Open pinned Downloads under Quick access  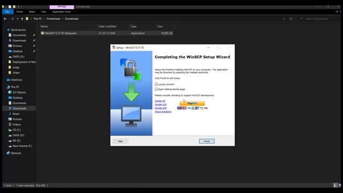point(19,41)
